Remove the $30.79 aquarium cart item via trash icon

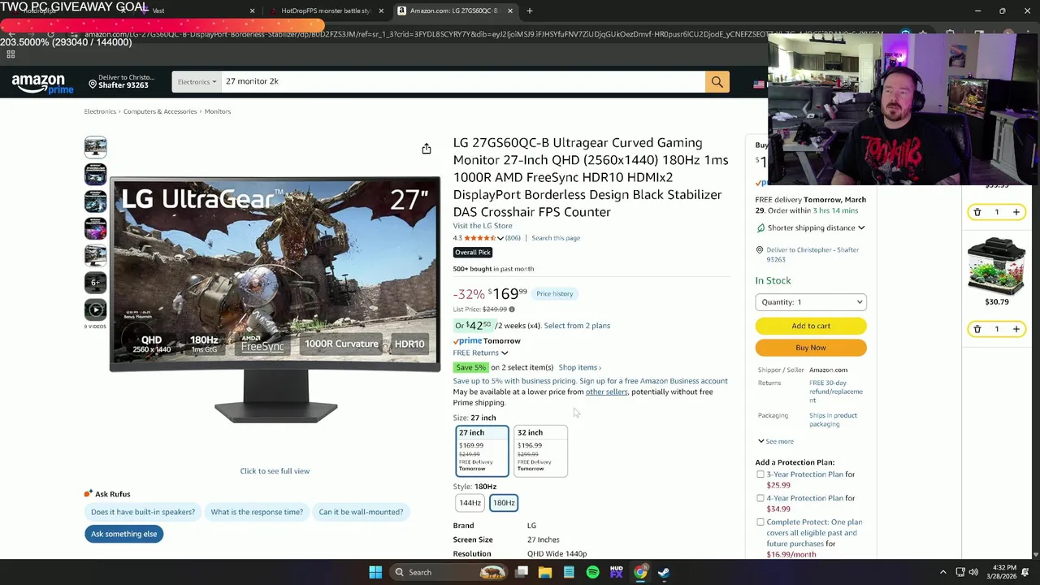pyautogui.click(x=977, y=329)
